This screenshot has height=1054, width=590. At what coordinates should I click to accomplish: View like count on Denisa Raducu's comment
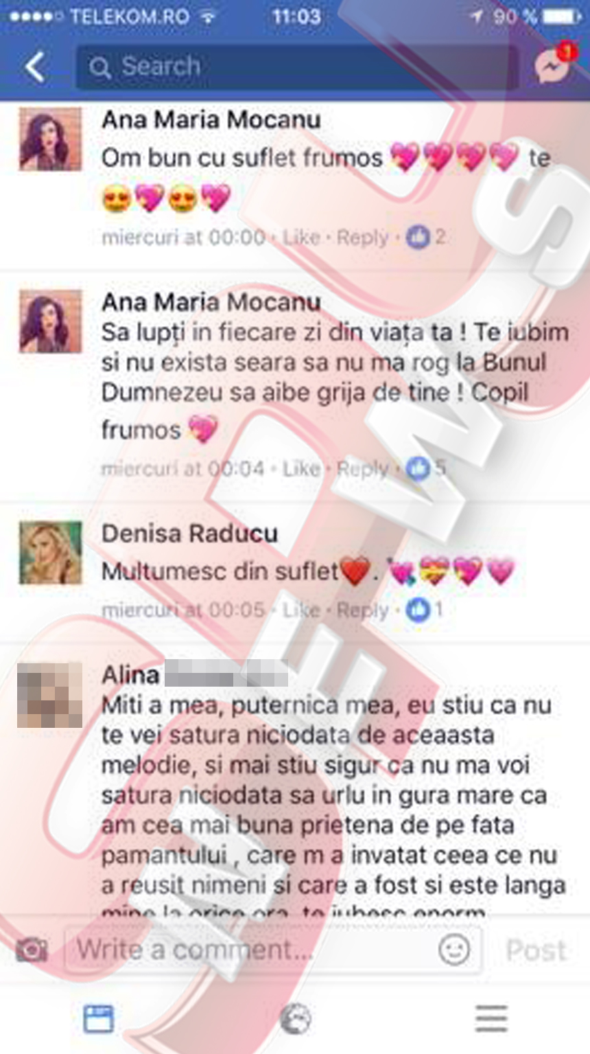(425, 610)
